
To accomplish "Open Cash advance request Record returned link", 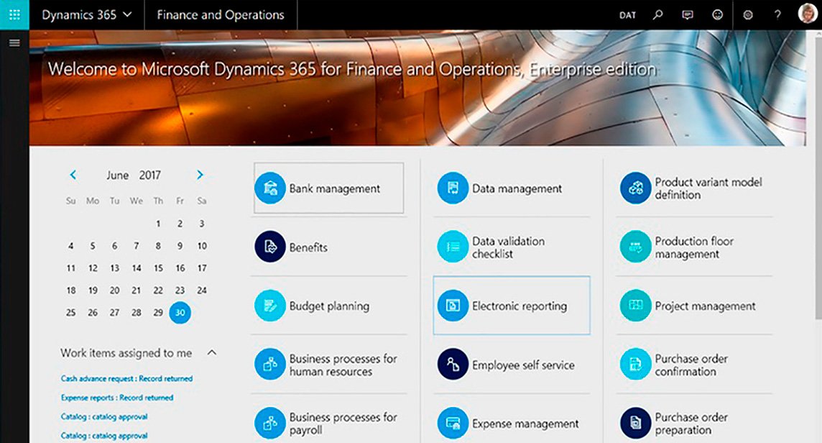I will (126, 378).
